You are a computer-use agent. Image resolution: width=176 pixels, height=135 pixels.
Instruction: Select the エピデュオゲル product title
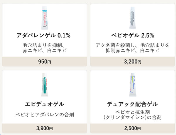[x=45, y=104]
